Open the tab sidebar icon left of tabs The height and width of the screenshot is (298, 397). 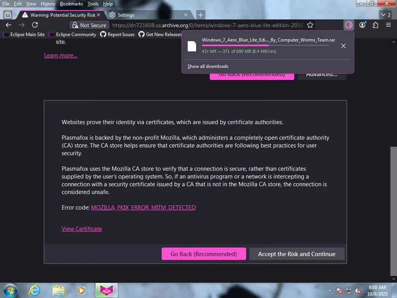pyautogui.click(x=8, y=15)
